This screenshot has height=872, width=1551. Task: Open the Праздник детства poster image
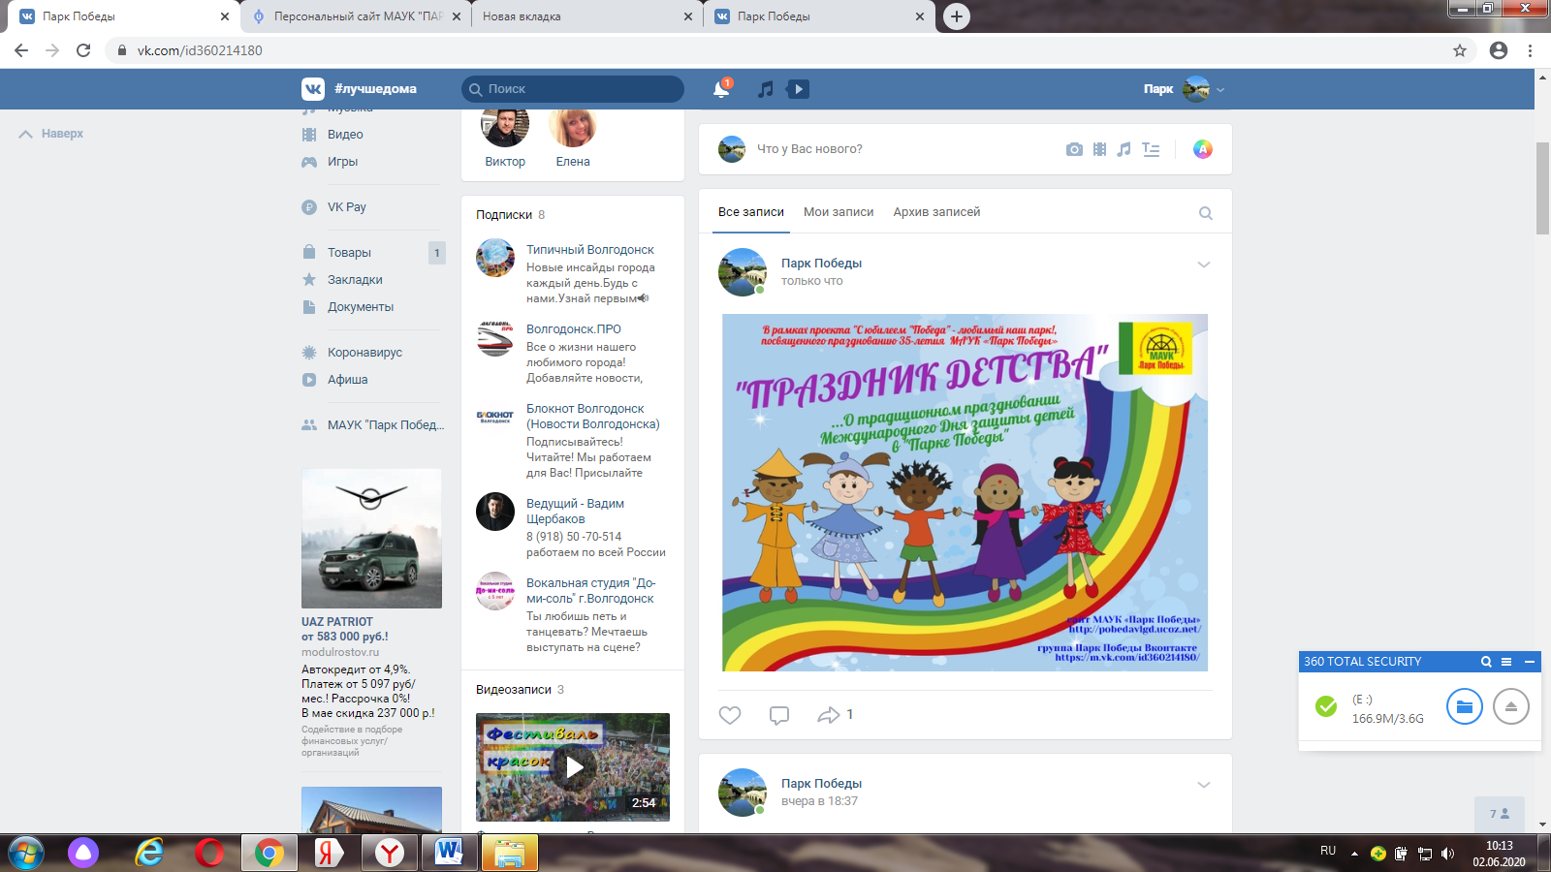click(x=965, y=492)
